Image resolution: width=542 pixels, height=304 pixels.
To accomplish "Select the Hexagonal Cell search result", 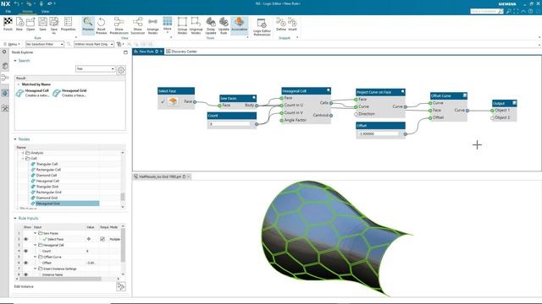I will point(32,93).
